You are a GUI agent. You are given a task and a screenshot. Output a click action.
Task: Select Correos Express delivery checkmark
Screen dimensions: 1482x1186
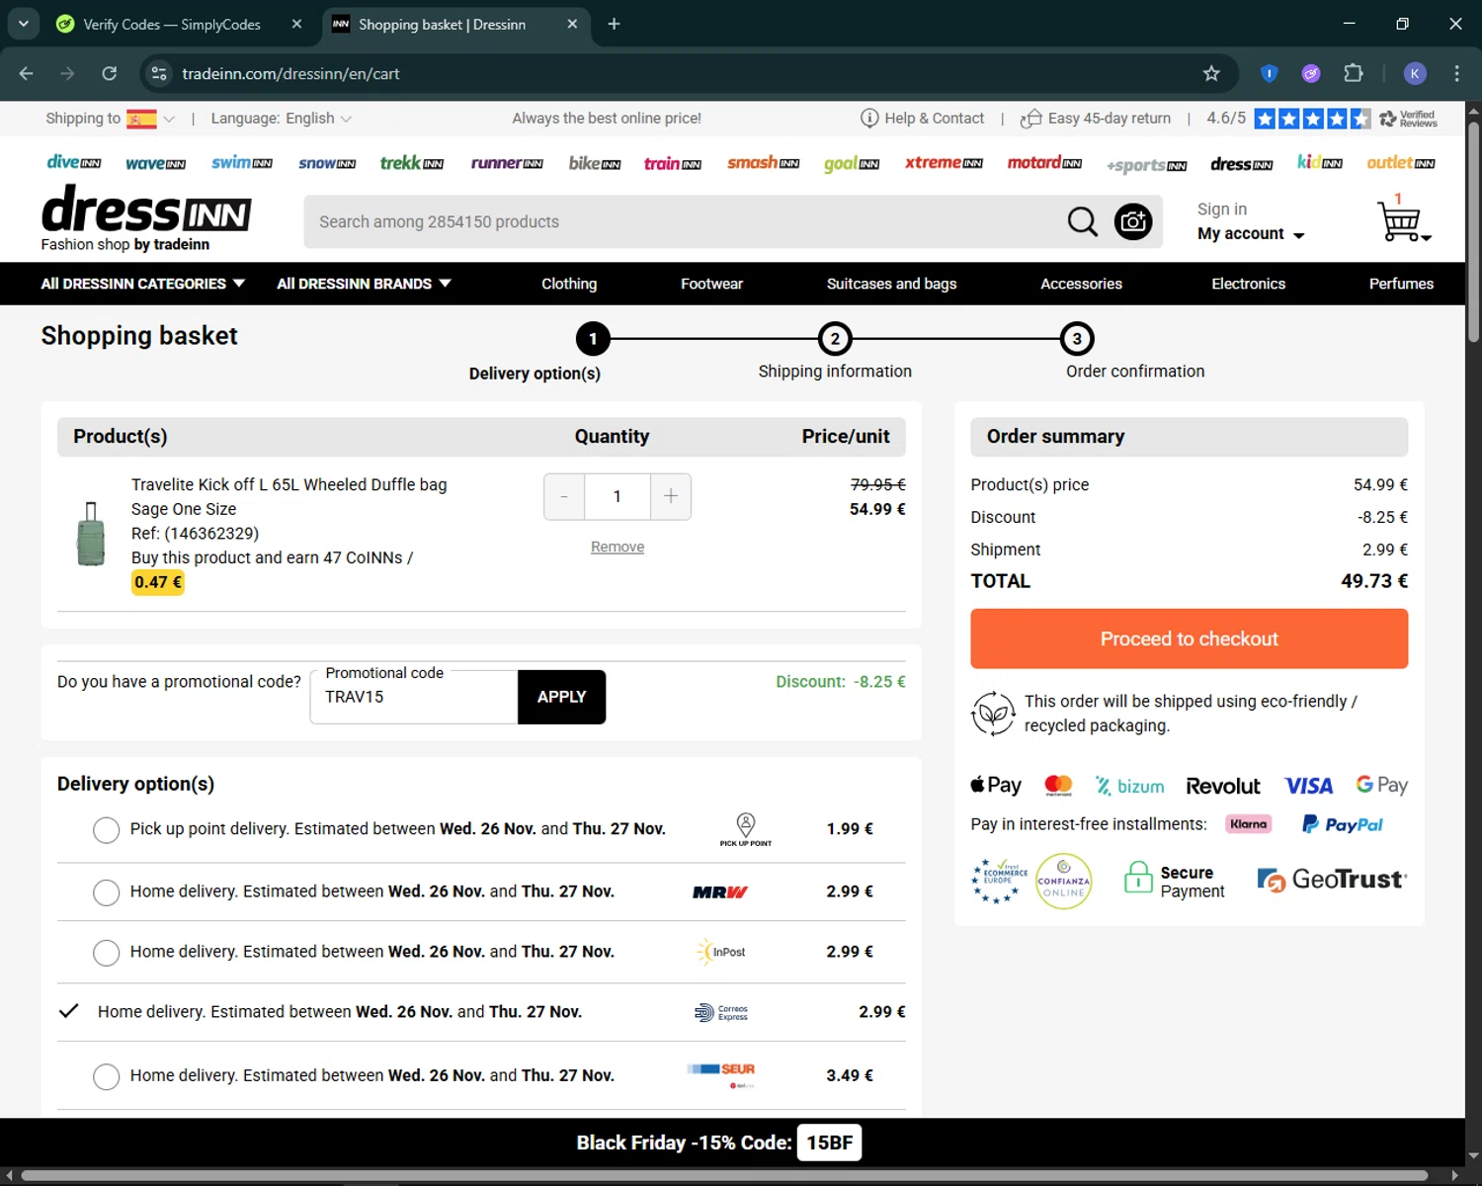click(68, 1011)
